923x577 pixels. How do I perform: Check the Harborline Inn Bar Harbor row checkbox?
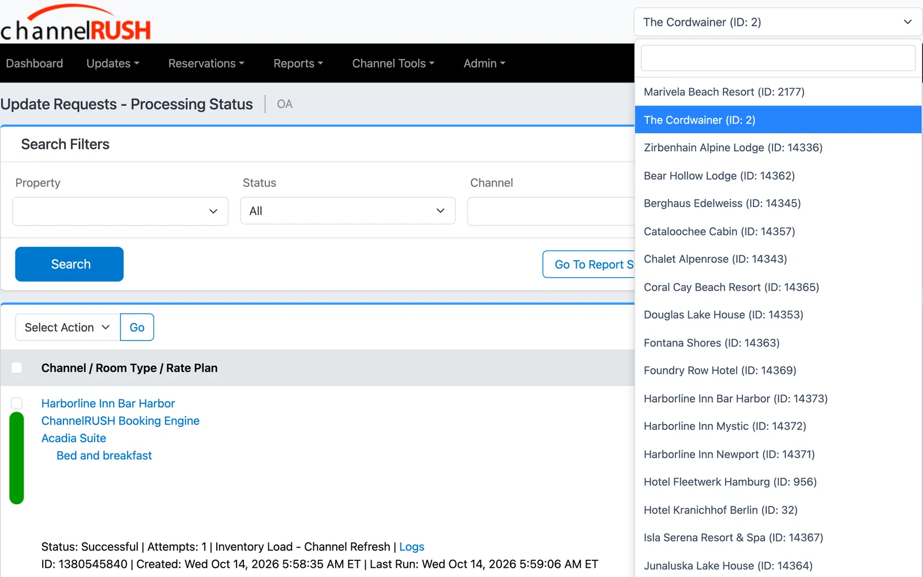point(17,403)
